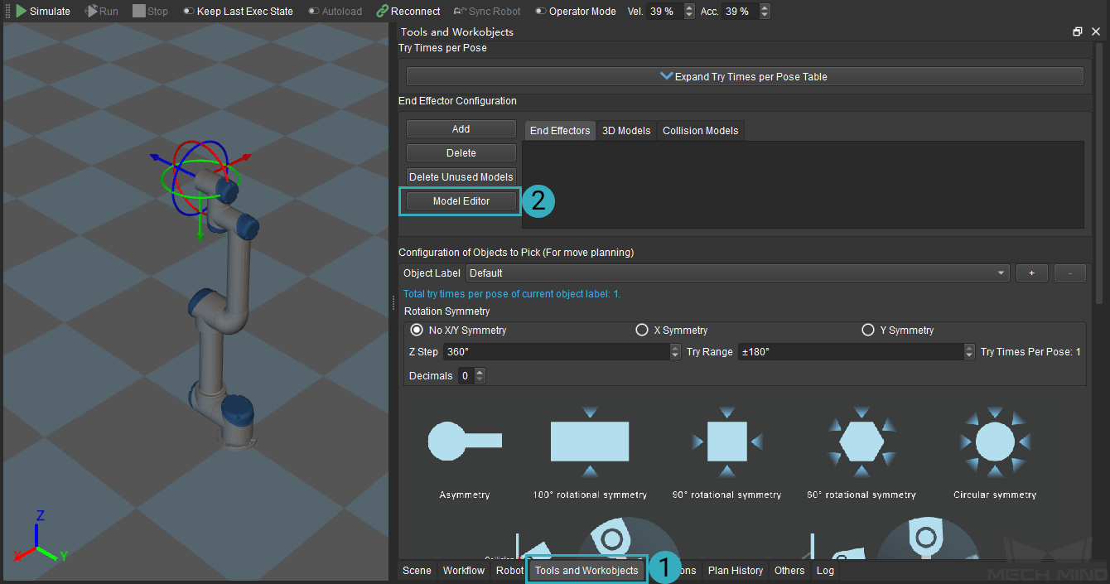
Task: Choose 90° rotational symmetry square icon
Action: [727, 442]
